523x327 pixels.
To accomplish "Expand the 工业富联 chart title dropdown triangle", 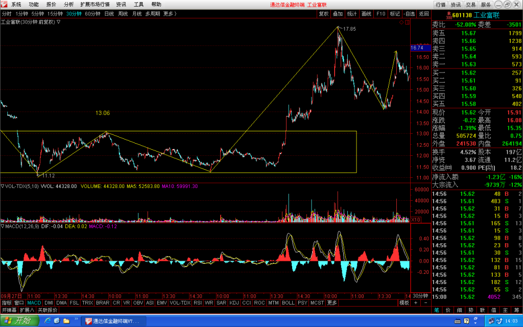I will (x=58, y=22).
